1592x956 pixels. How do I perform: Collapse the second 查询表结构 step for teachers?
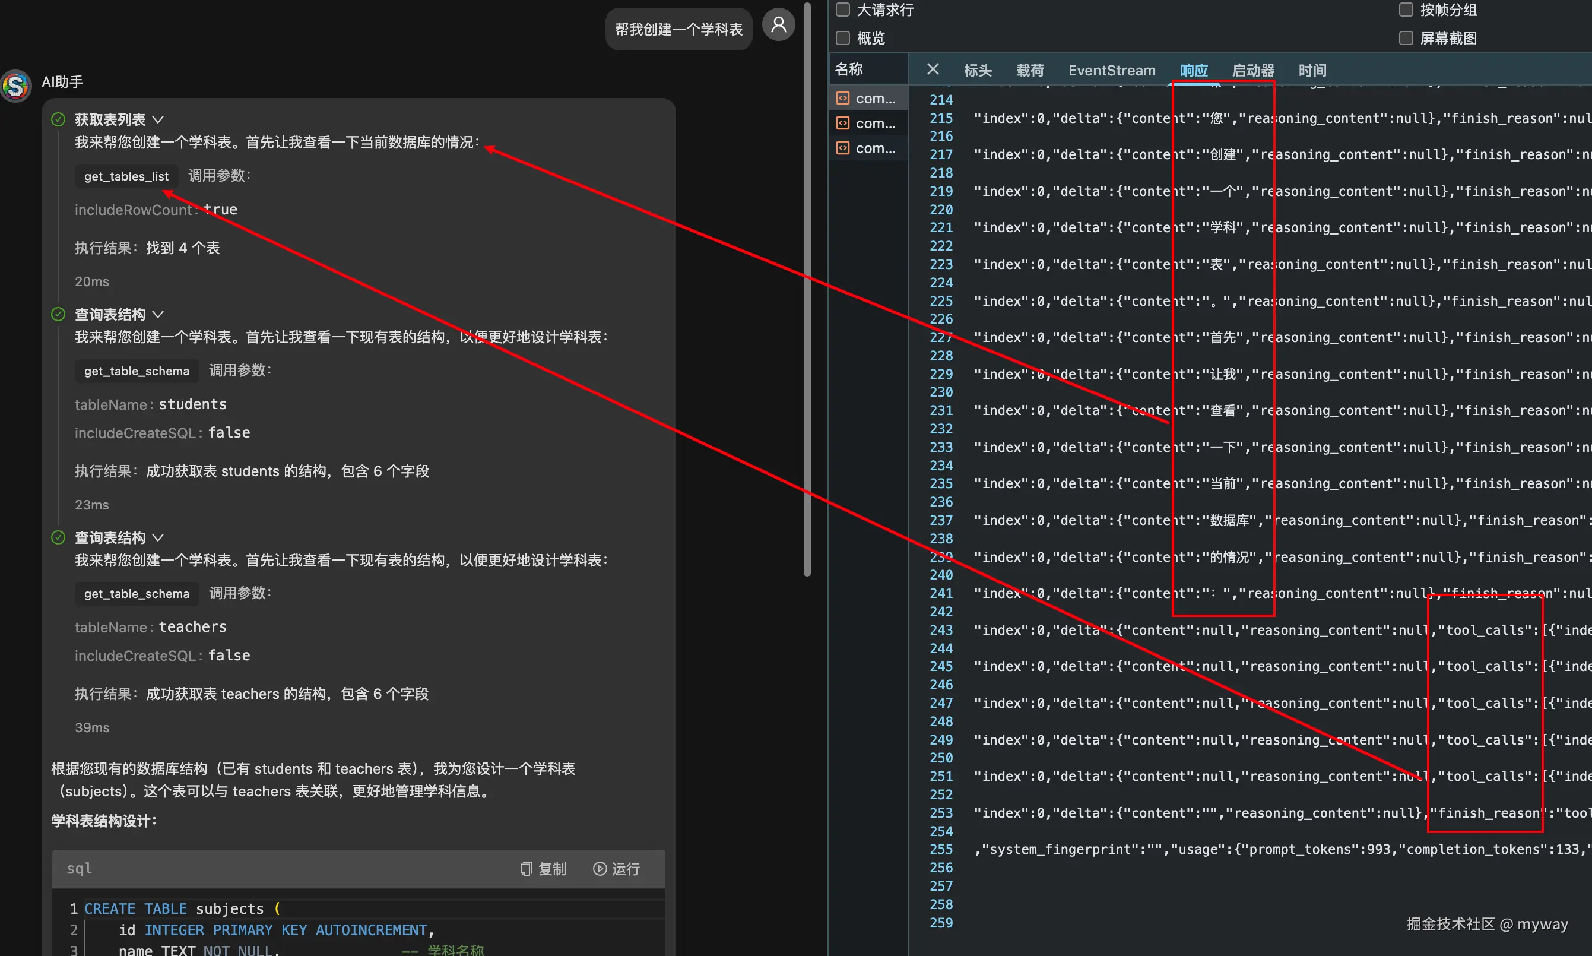pos(158,537)
